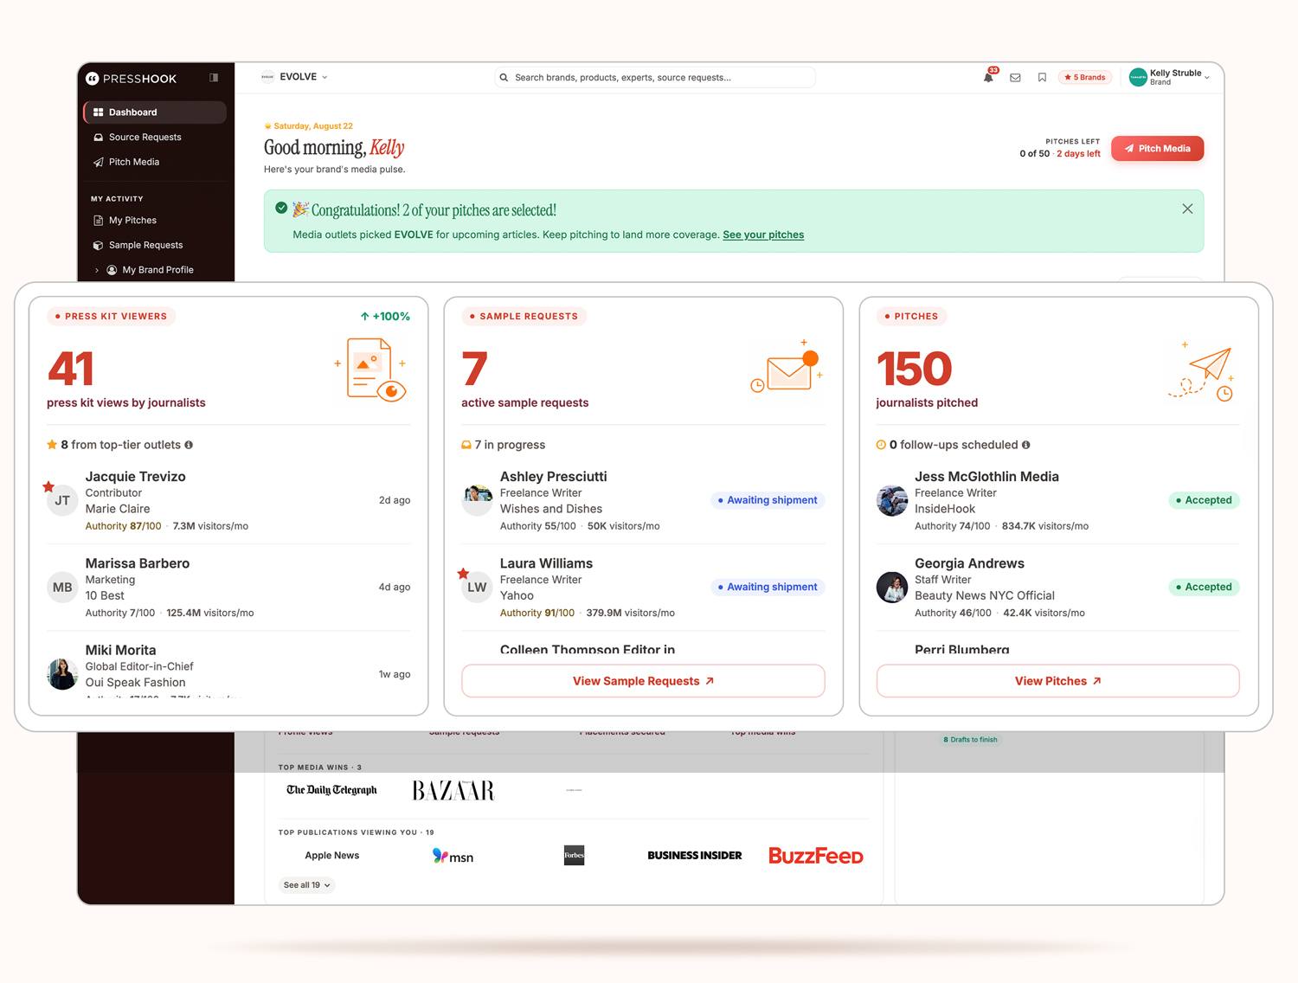Click Laura Williams' Awaiting shipment status
1298x983 pixels.
tap(768, 587)
